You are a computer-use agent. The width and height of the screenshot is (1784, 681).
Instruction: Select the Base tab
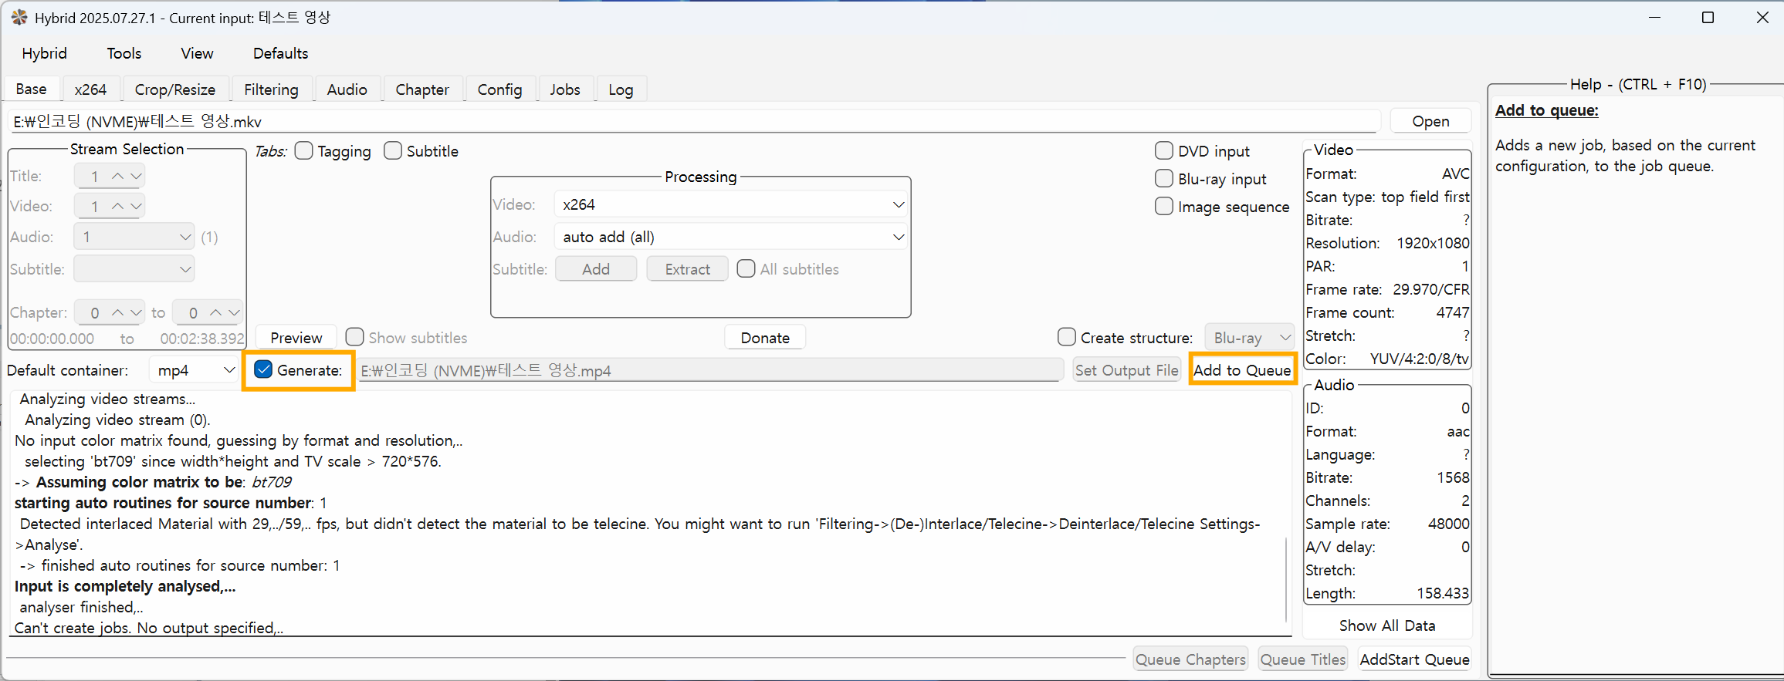pos(32,89)
